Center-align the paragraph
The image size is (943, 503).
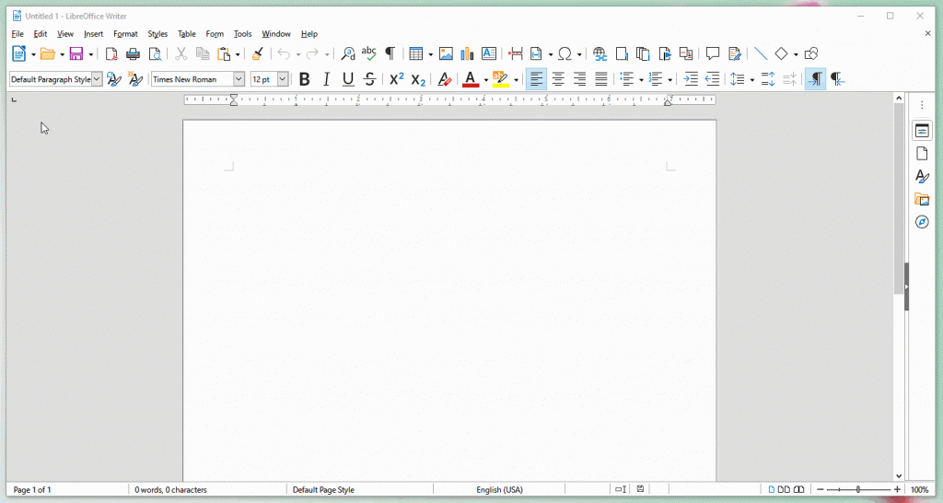(x=558, y=79)
